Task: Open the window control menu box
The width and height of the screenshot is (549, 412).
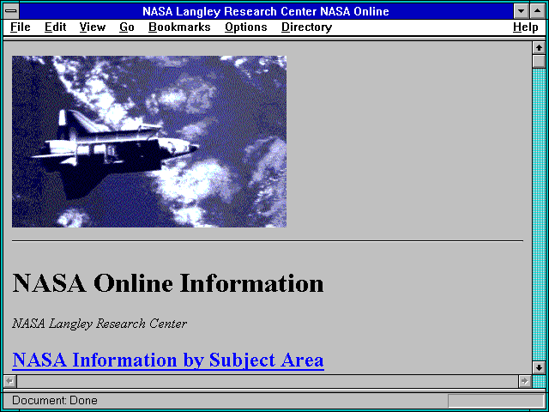Action: click(x=11, y=11)
